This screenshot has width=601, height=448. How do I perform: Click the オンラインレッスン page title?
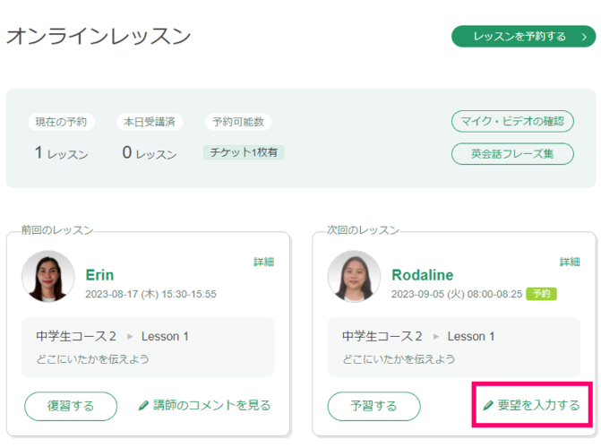[99, 37]
